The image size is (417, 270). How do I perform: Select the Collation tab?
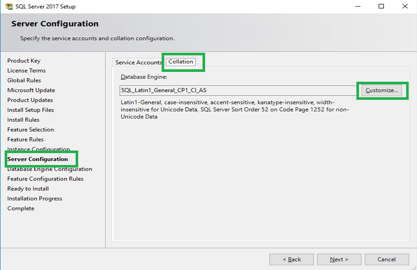point(181,62)
